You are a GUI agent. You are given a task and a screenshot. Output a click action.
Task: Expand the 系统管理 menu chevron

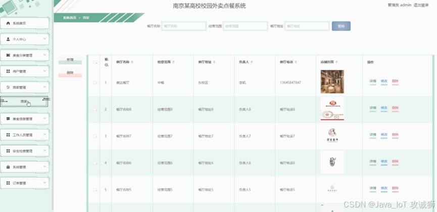[x=44, y=167]
